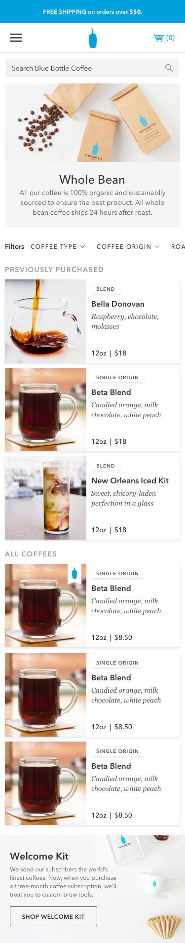Click the New Orleans Iced Kit glass image
185x943 pixels.
pos(45,498)
